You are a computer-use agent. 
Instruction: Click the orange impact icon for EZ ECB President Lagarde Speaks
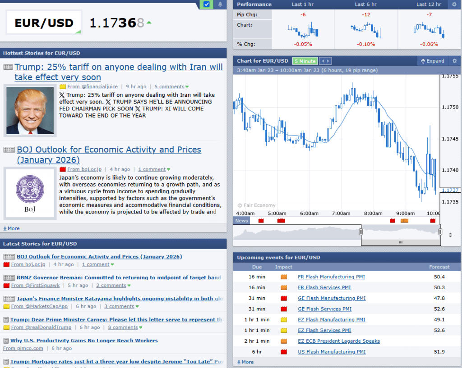284,341
